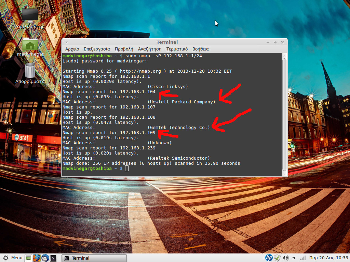This screenshot has height=262, width=350.
Task: Open the Τερματικό menu
Action: tap(177, 49)
